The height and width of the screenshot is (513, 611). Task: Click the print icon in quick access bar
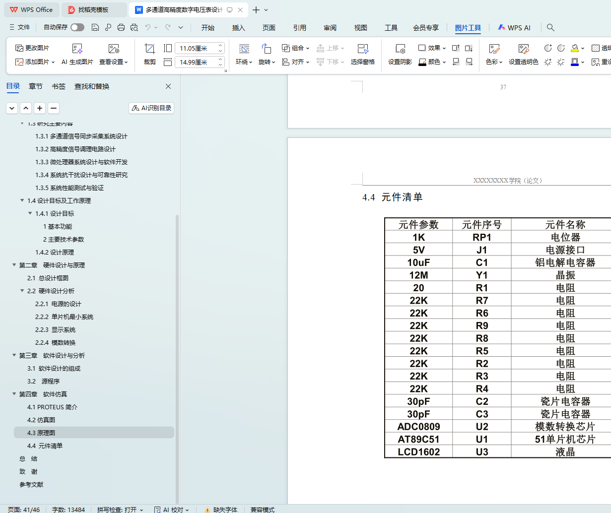[x=121, y=27]
